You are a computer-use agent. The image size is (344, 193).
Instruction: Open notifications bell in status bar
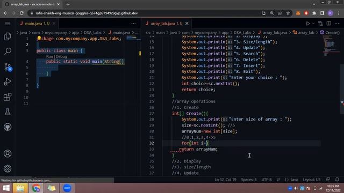337,180
